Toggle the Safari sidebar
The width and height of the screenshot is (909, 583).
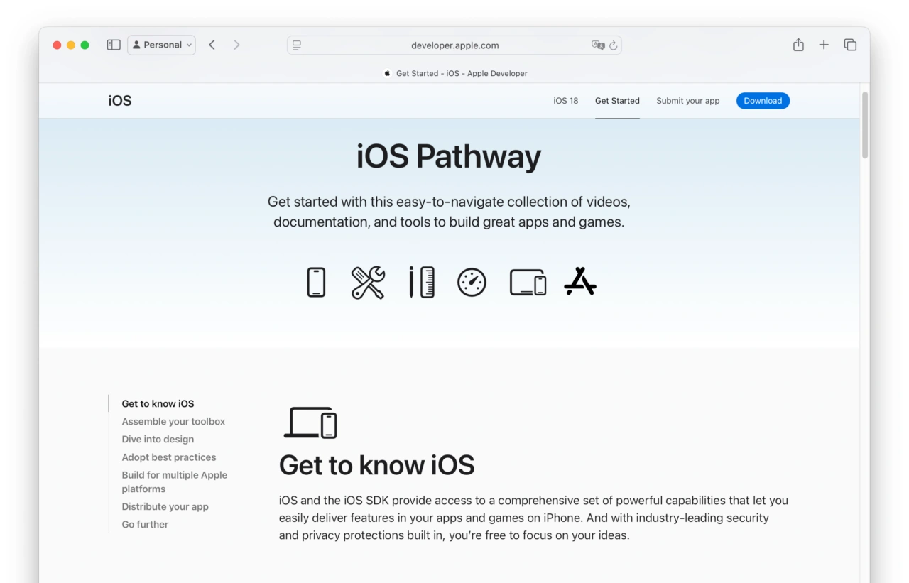(x=114, y=45)
